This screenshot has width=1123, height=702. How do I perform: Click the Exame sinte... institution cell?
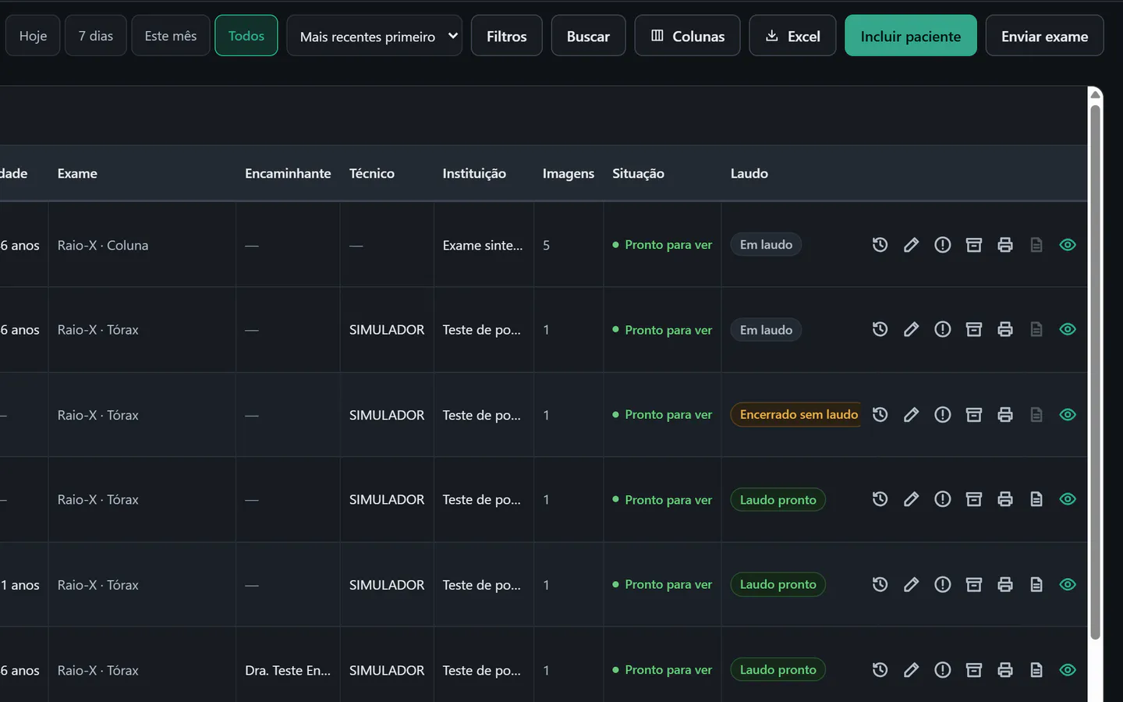[x=483, y=245]
